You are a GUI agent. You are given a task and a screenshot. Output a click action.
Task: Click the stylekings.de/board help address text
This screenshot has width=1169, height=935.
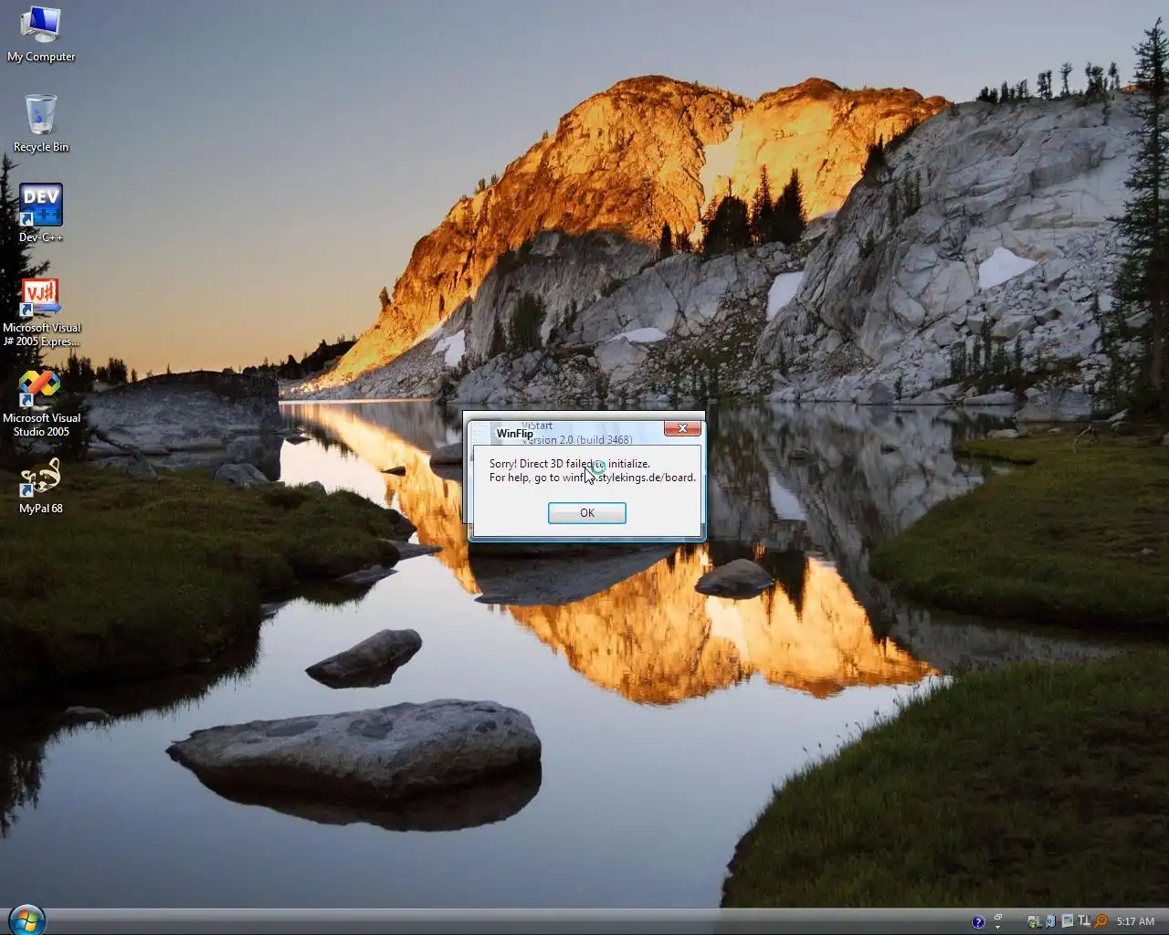[647, 478]
